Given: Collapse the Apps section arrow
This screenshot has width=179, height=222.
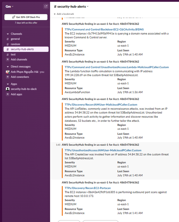Looking at the screenshot, I should pyautogui.click(x=8, y=84).
